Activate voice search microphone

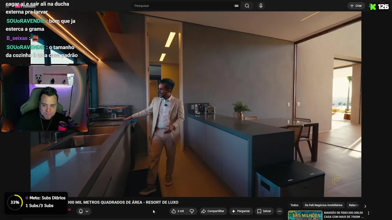[x=261, y=6]
